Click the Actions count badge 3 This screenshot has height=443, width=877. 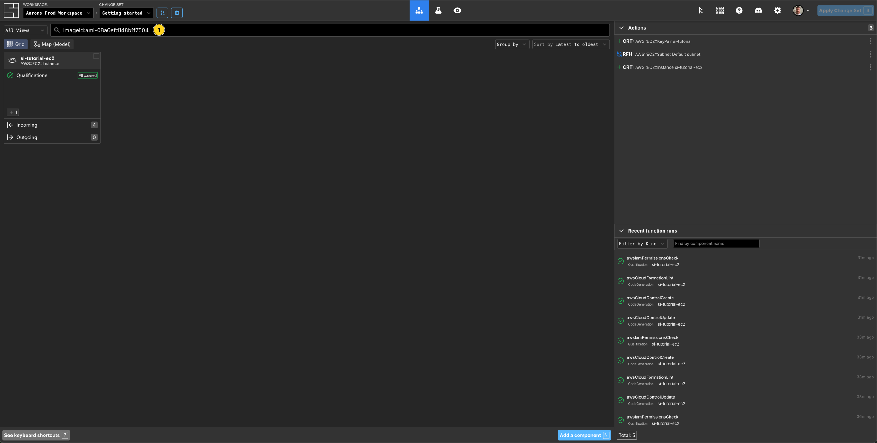(870, 28)
